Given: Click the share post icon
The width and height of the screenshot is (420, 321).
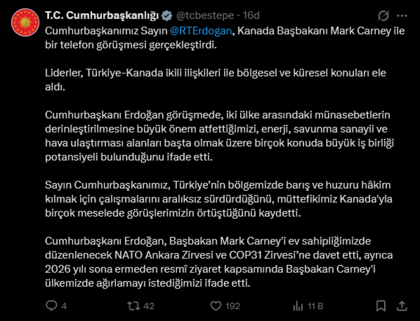Looking at the screenshot, I should tap(402, 306).
